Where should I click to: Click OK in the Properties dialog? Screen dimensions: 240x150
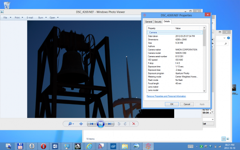172,104
